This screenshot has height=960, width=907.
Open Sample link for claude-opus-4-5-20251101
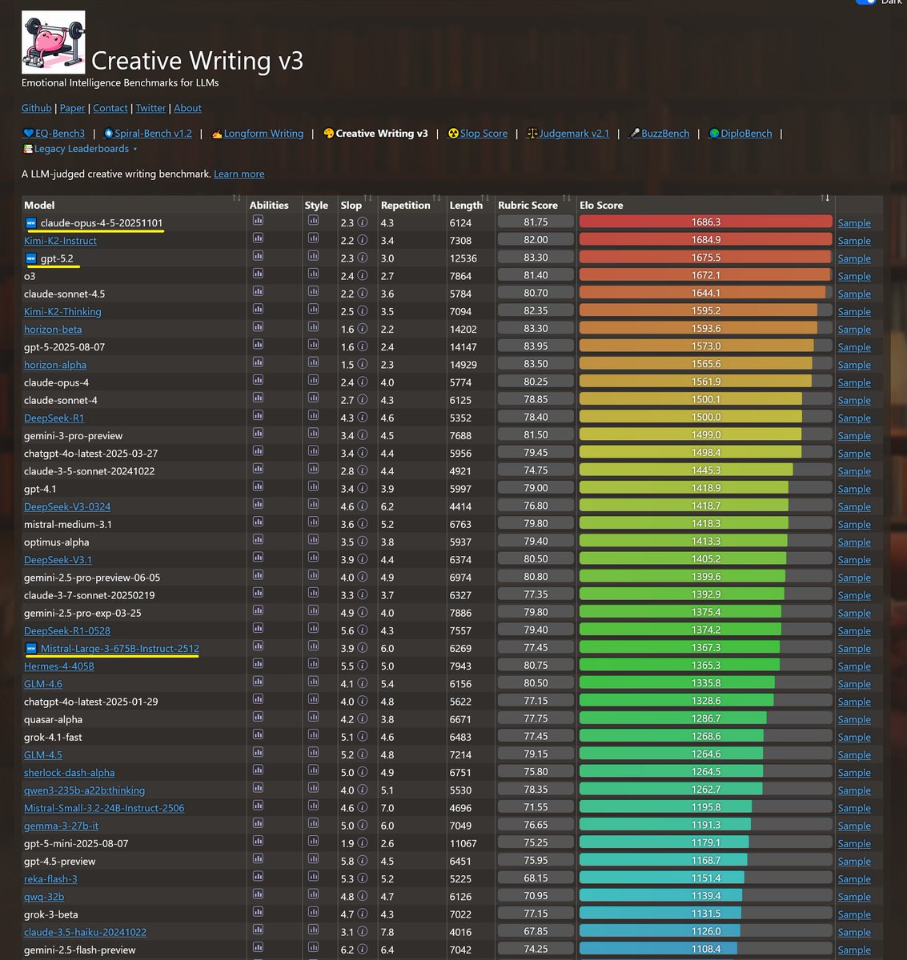(x=854, y=223)
